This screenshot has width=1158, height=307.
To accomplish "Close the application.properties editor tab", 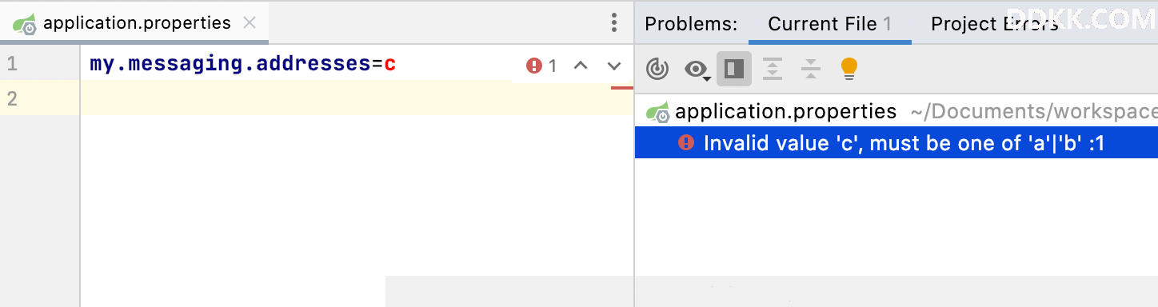I will click(250, 23).
